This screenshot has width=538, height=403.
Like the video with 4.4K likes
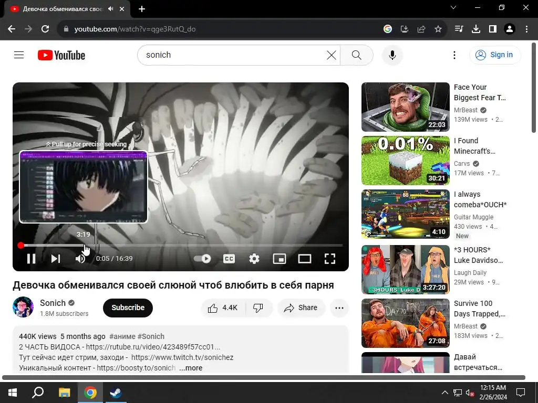223,307
